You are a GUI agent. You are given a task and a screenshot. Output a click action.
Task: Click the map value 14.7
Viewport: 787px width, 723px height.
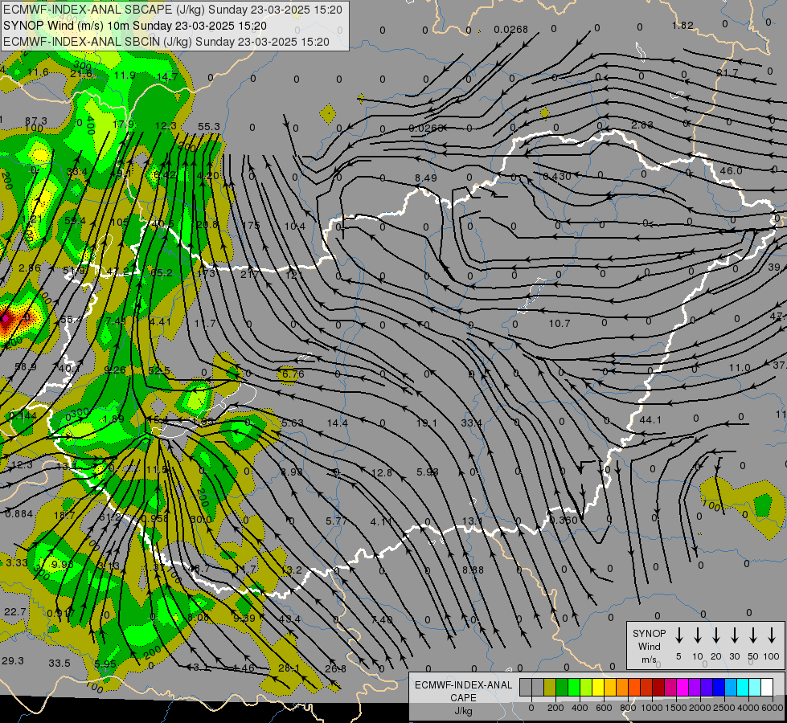tap(167, 76)
